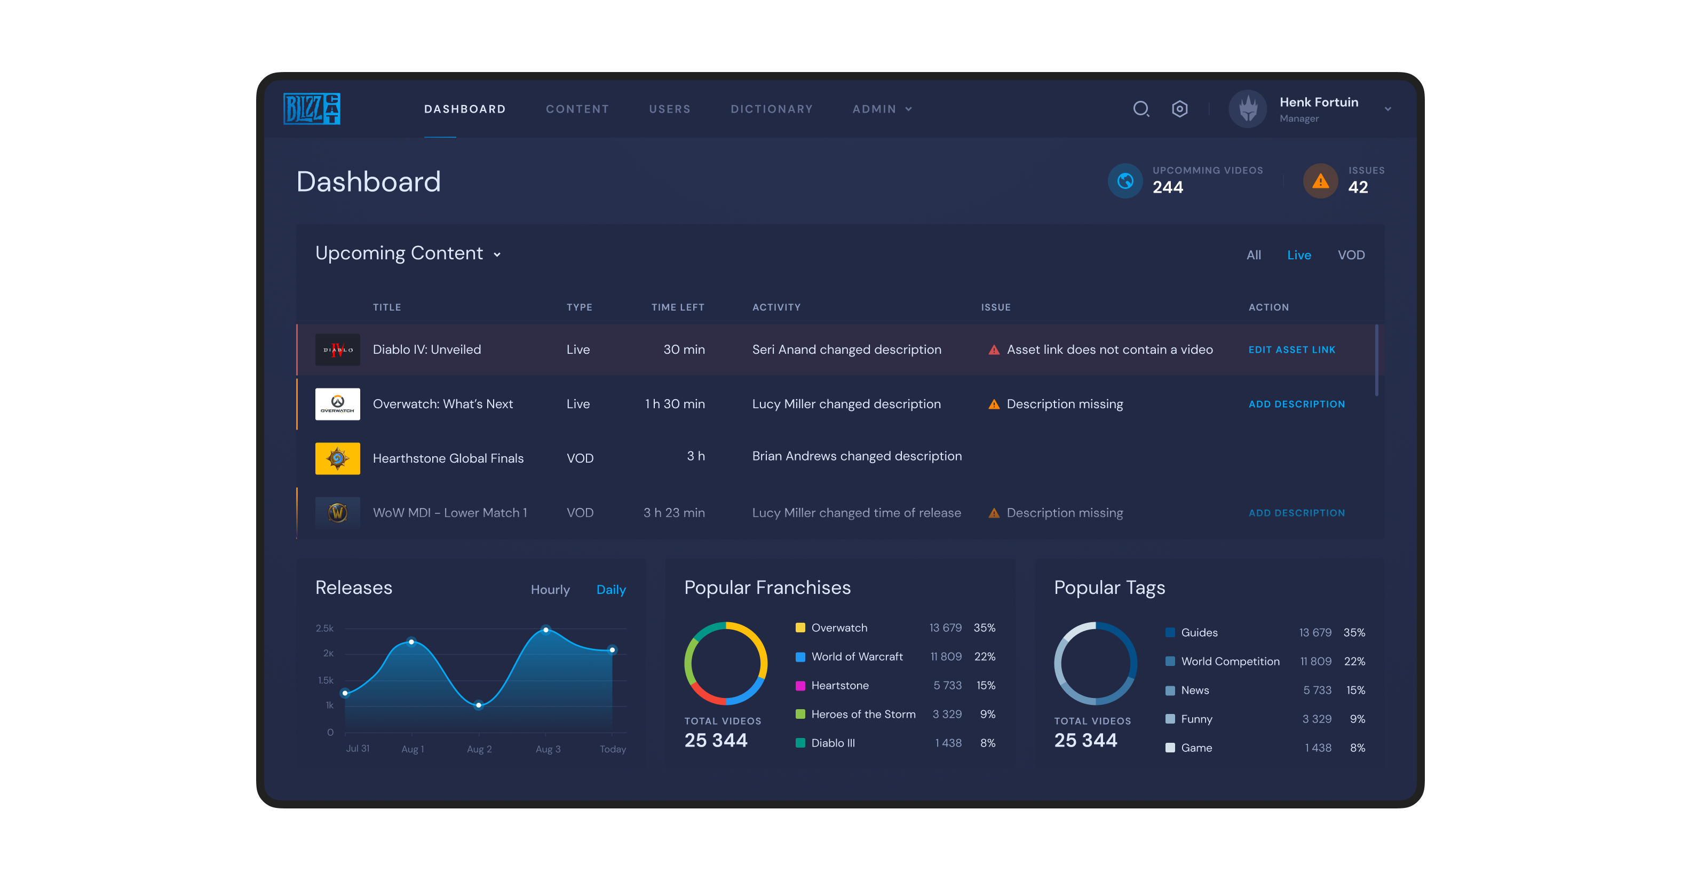Open the Dictionary section
The height and width of the screenshot is (881, 1681).
point(772,109)
